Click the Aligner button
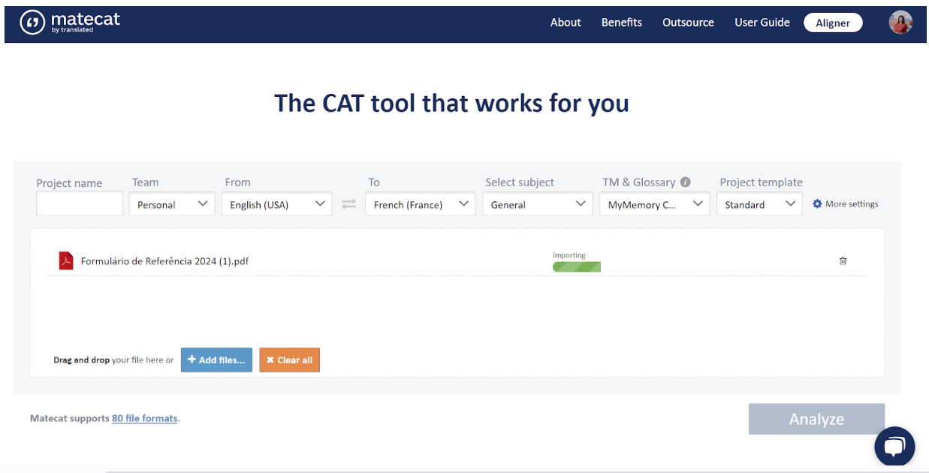The image size is (929, 473). coord(833,23)
